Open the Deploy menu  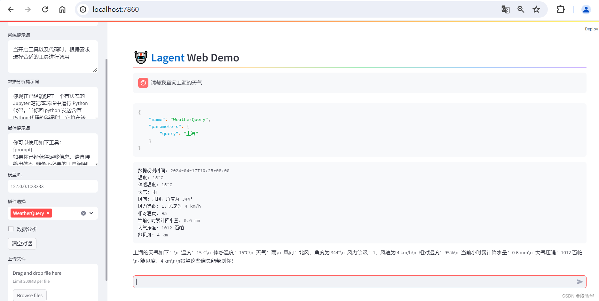(x=591, y=29)
